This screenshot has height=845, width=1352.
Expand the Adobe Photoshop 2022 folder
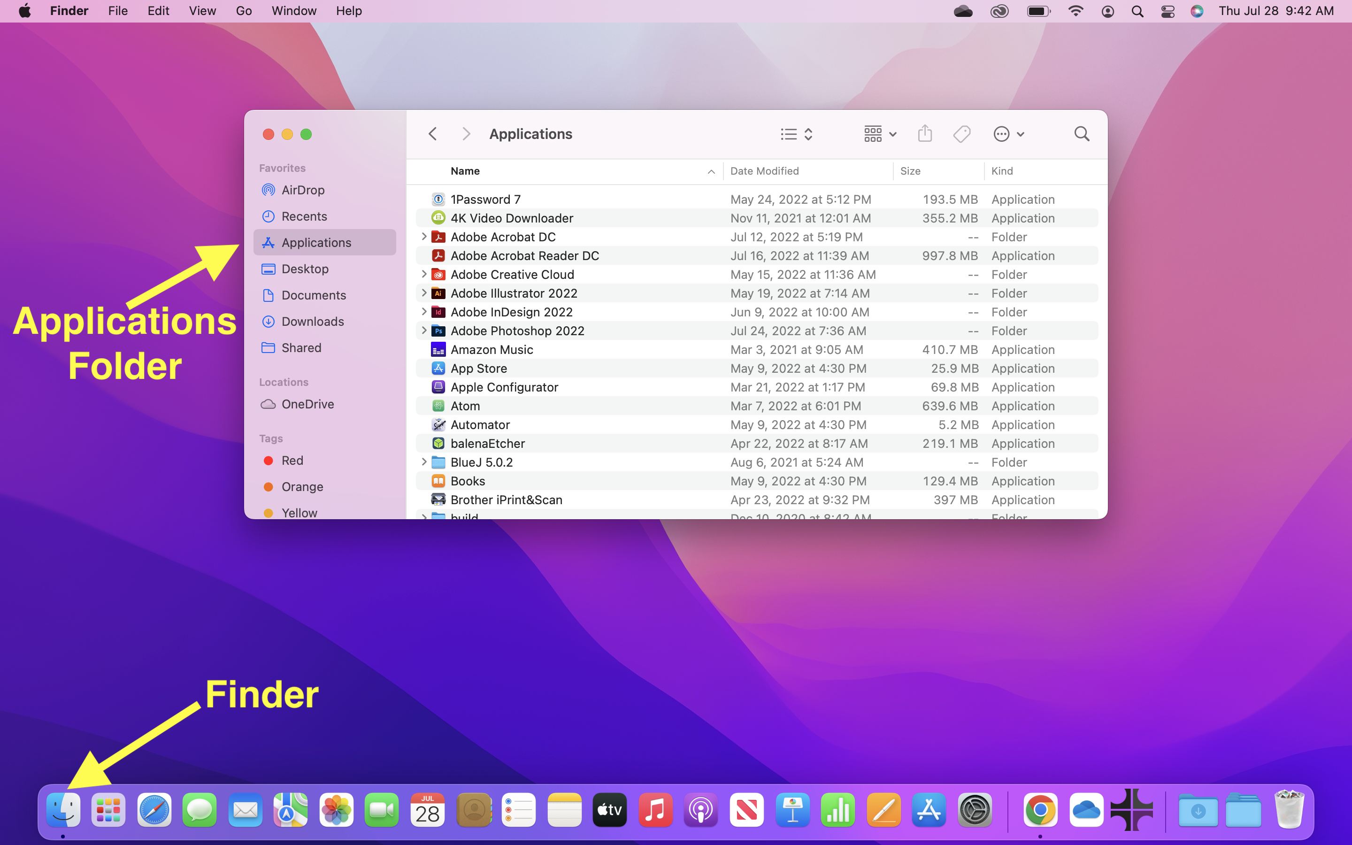point(424,330)
